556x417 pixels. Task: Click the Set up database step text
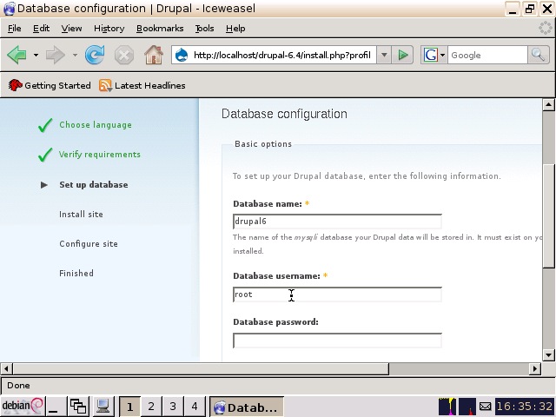tap(94, 185)
